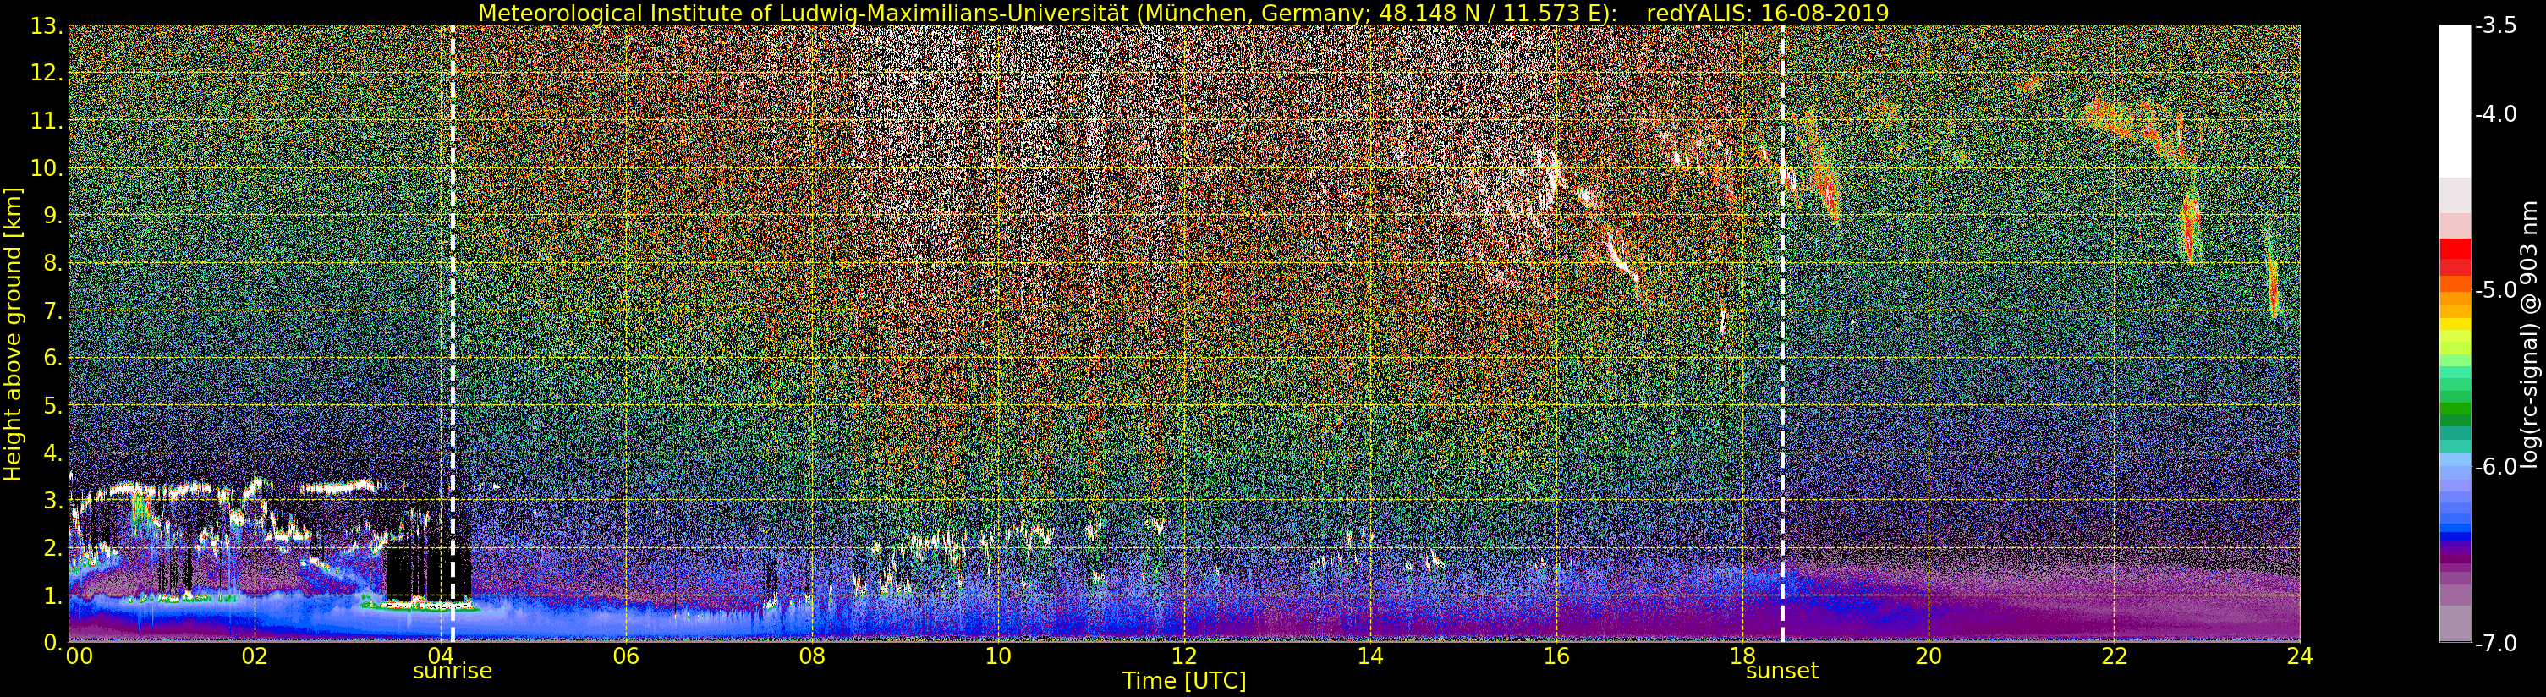
Task: Click the '8.' height tick label
Action: point(52,264)
